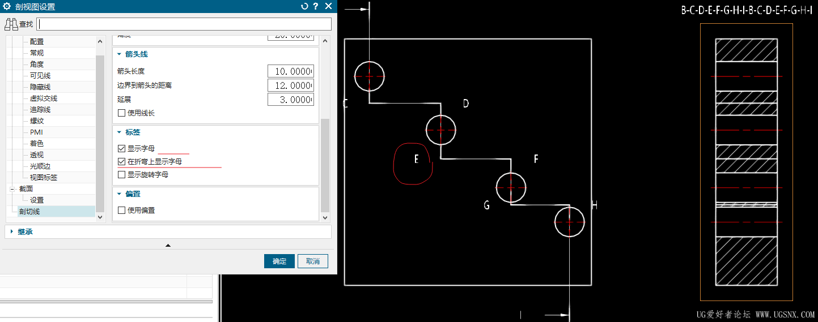Select 视图标签 in the settings tree
818x322 pixels.
44,177
